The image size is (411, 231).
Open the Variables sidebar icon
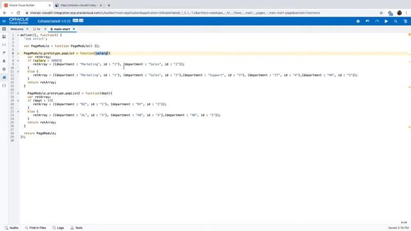click(x=4, y=45)
